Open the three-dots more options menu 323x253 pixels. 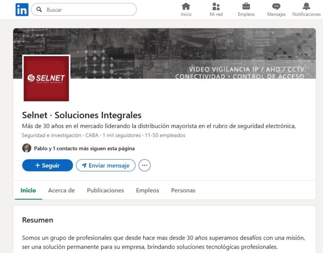(145, 165)
